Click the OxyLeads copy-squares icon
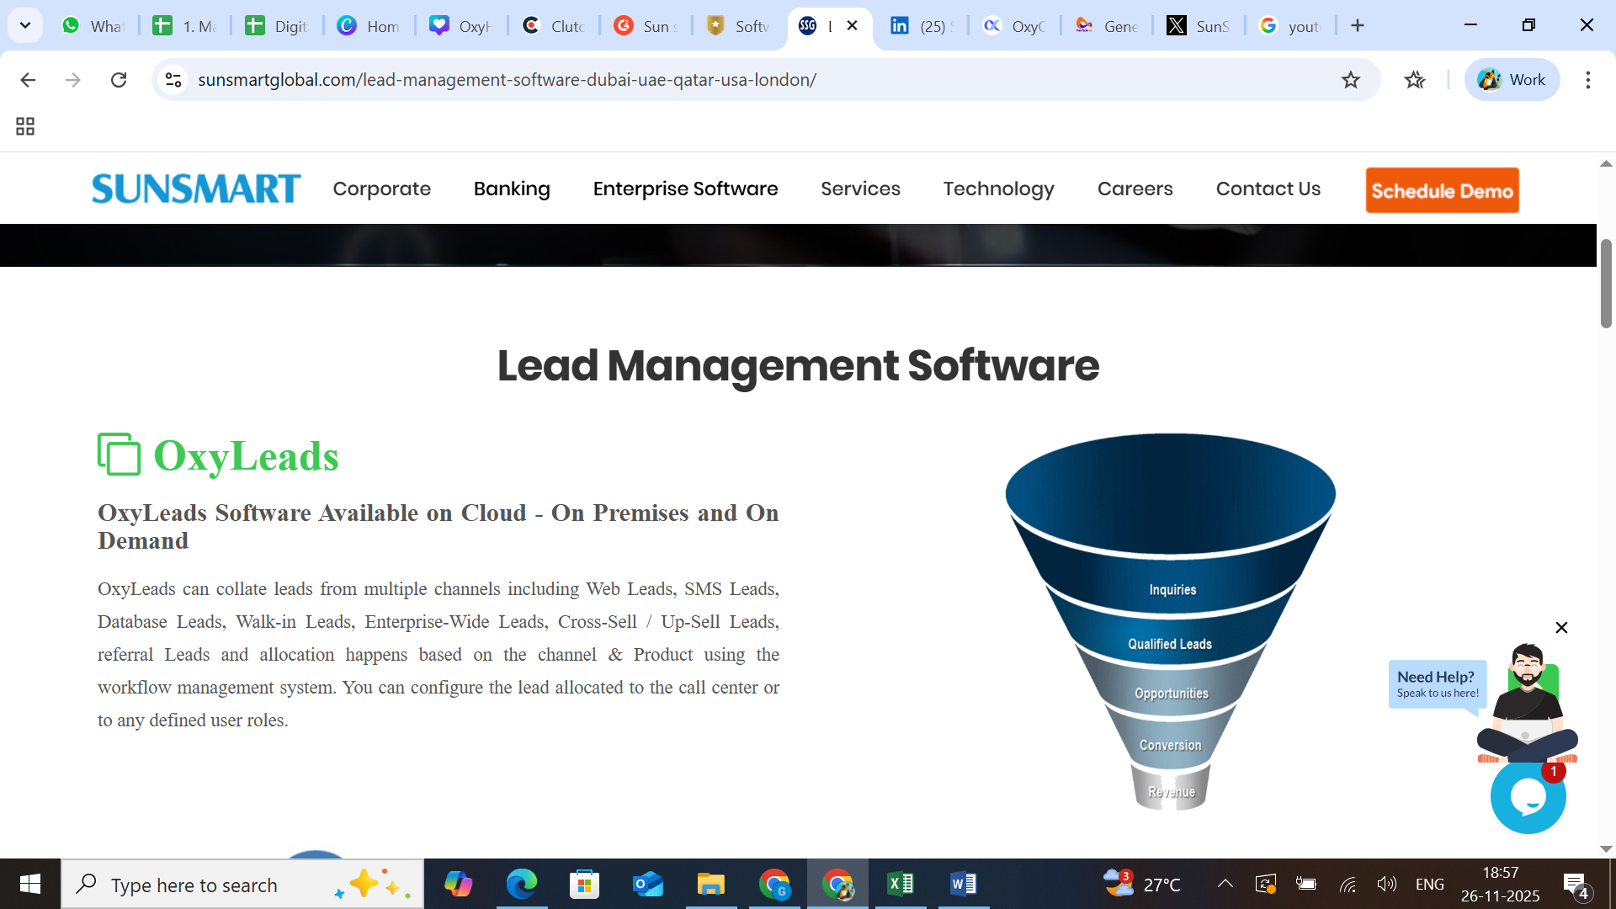This screenshot has width=1616, height=909. click(119, 454)
